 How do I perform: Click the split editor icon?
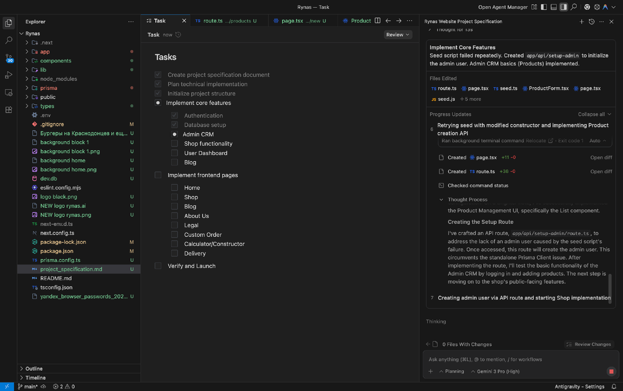(x=377, y=21)
